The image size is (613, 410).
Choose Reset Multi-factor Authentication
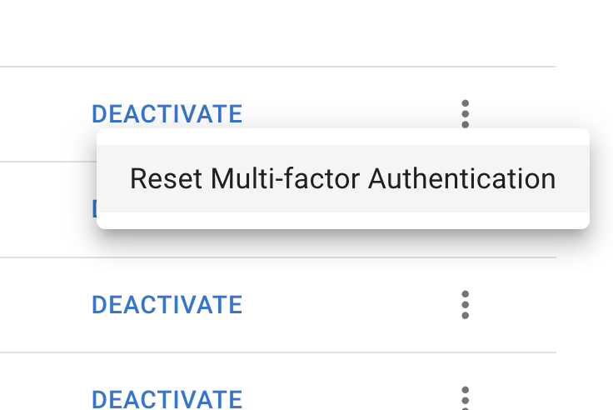coord(343,179)
